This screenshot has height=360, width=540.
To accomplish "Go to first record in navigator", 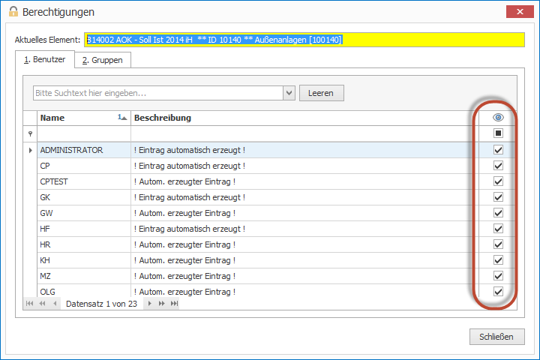I will (x=30, y=304).
